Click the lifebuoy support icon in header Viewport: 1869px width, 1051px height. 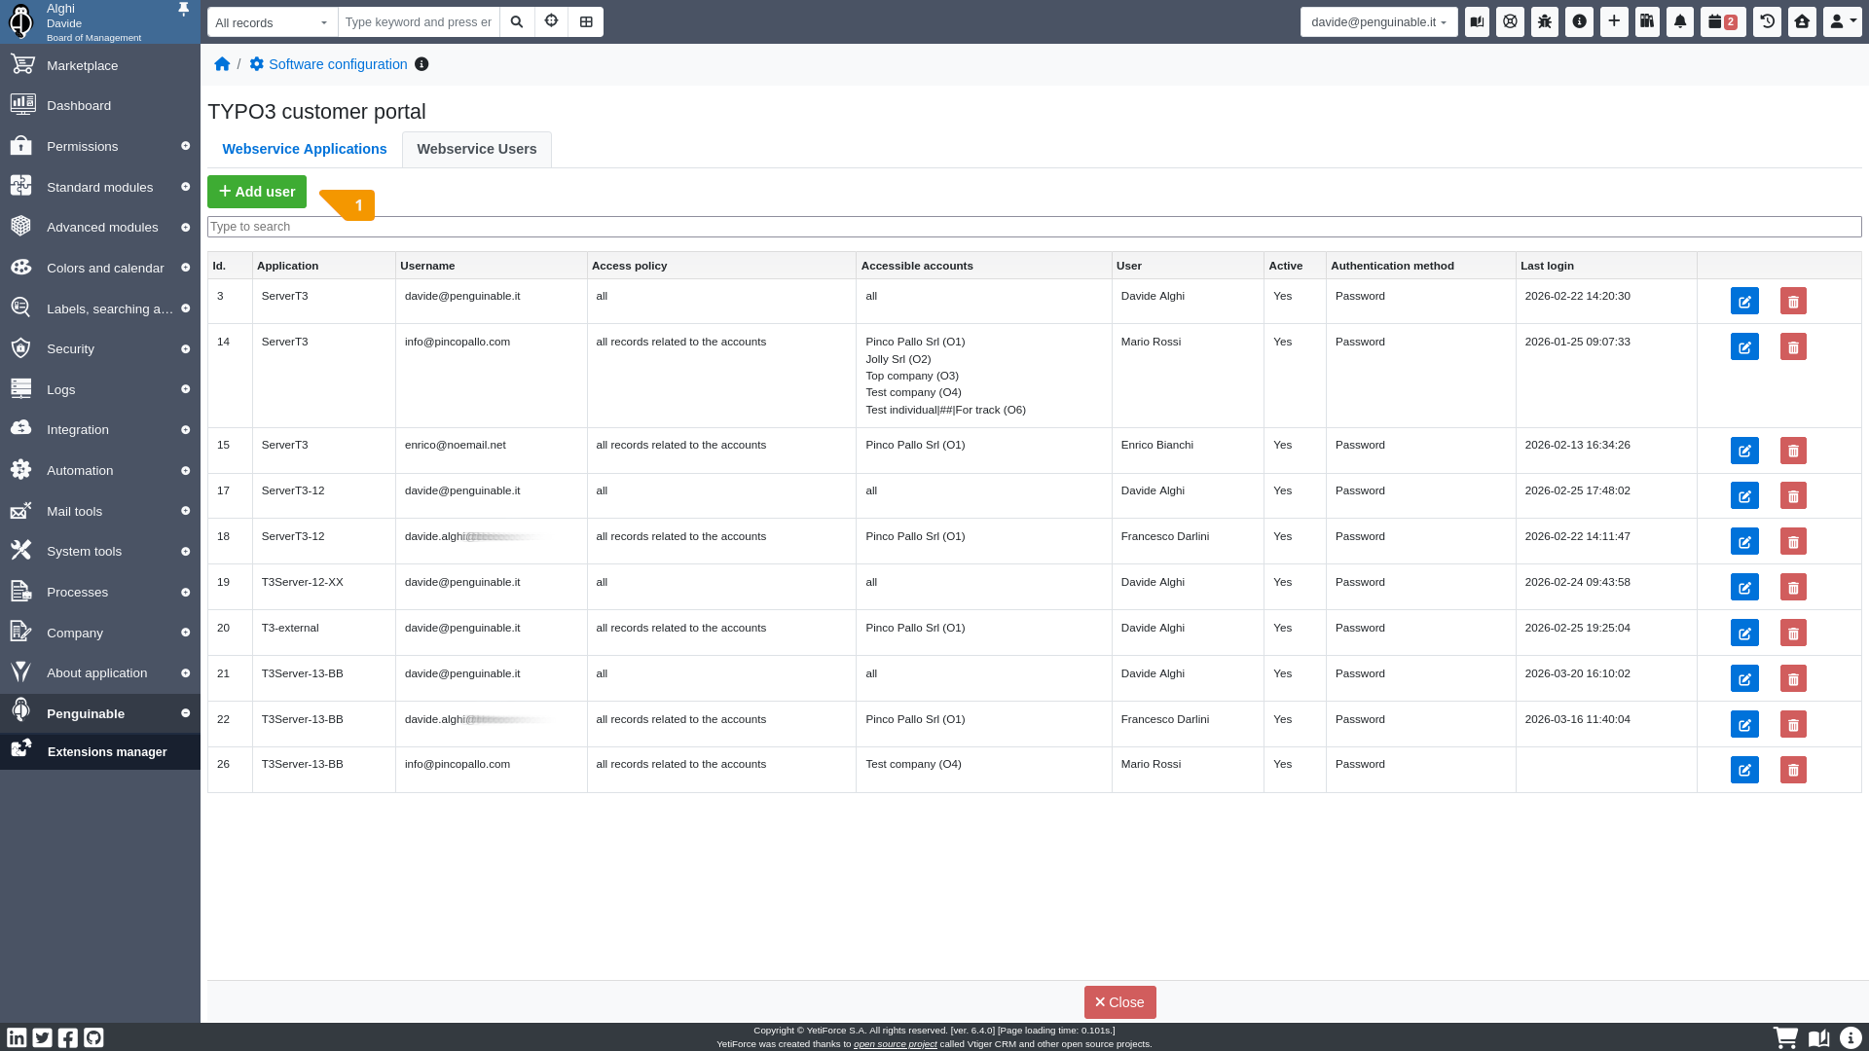[x=1510, y=21]
